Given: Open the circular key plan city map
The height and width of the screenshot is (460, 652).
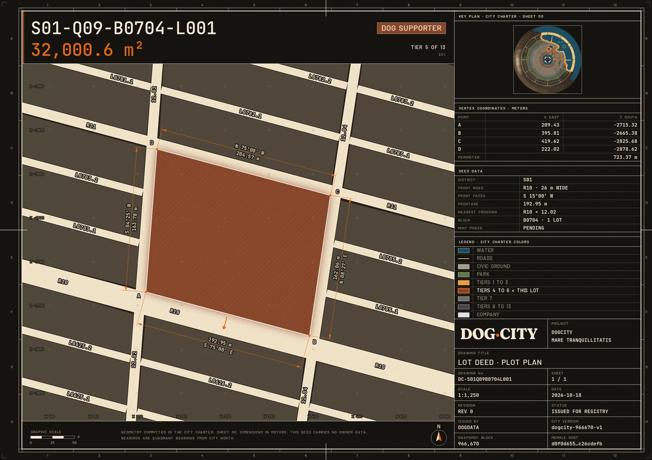Looking at the screenshot, I should pos(548,60).
